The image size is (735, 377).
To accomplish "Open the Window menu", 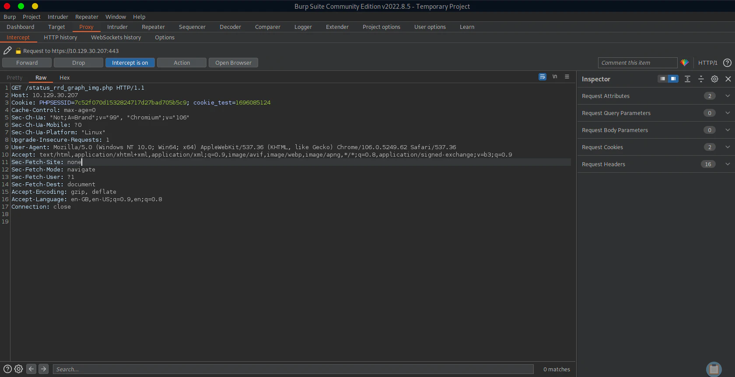I will 115,17.
